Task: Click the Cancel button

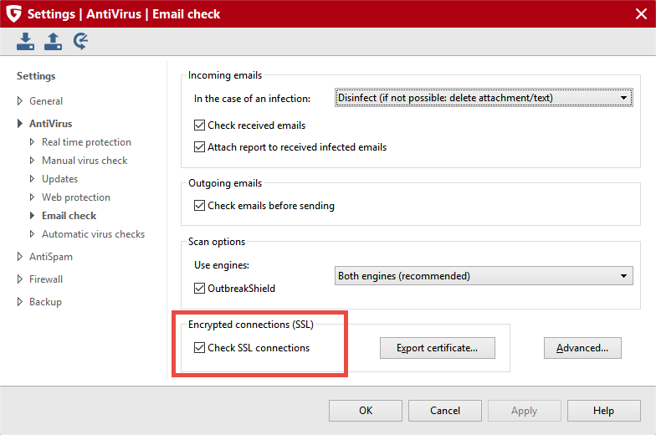Action: coord(445,411)
